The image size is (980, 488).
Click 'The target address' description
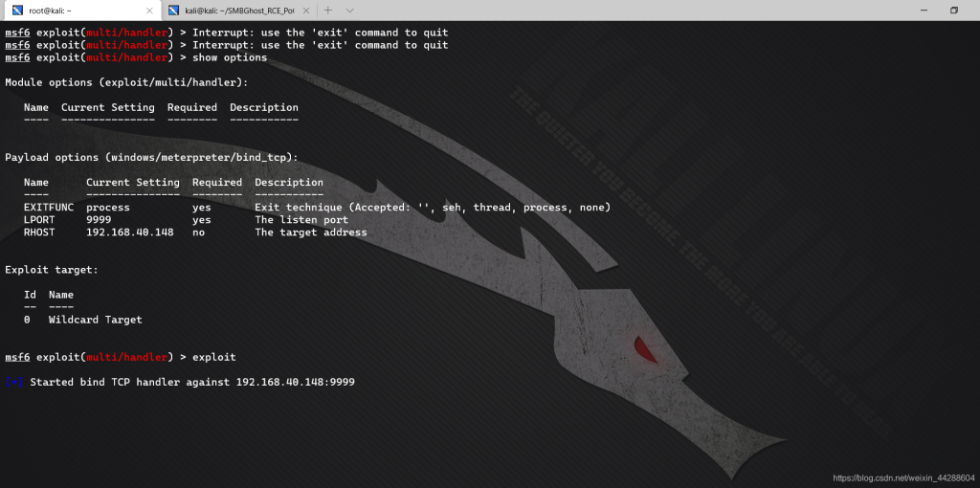(x=311, y=233)
